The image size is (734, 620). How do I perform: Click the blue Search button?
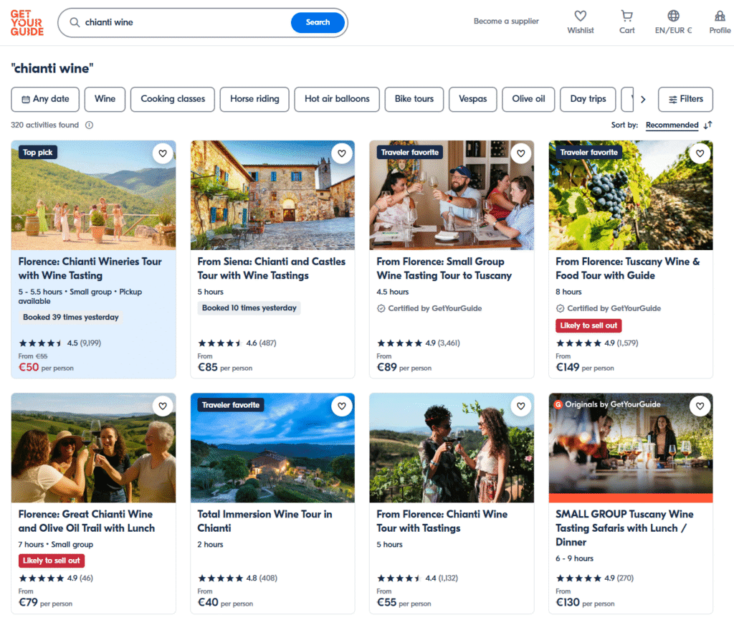(x=318, y=22)
